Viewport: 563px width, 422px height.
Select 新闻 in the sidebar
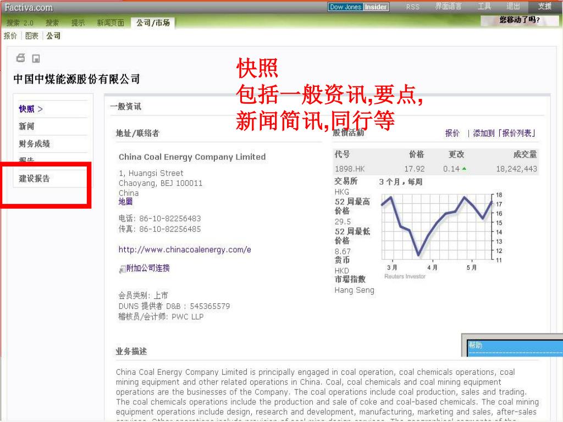26,126
